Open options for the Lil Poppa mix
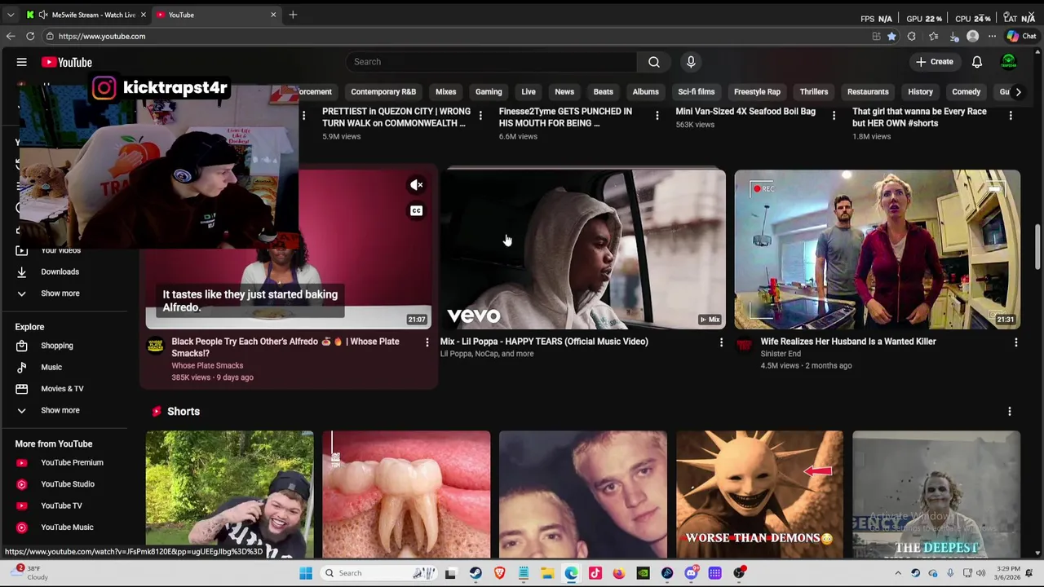 click(721, 342)
